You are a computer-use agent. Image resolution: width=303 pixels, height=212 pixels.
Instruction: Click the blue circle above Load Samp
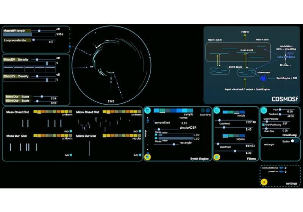208,111
